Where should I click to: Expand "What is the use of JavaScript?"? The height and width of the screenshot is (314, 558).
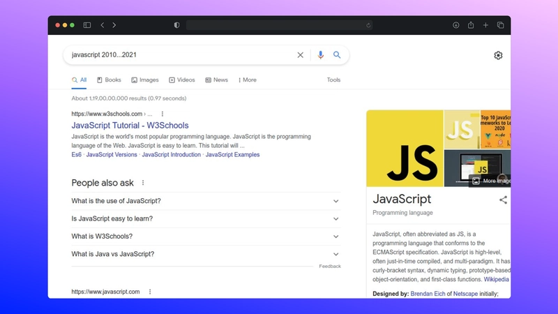click(x=206, y=201)
